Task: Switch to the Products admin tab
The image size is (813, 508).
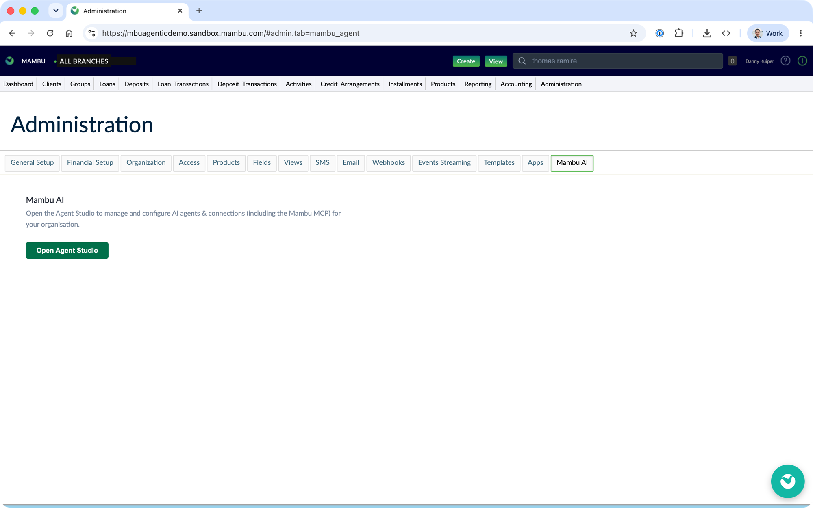Action: [x=226, y=163]
